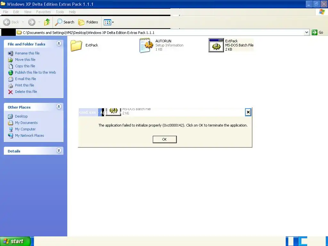Click the My Network Places icon

pyautogui.click(x=11, y=135)
